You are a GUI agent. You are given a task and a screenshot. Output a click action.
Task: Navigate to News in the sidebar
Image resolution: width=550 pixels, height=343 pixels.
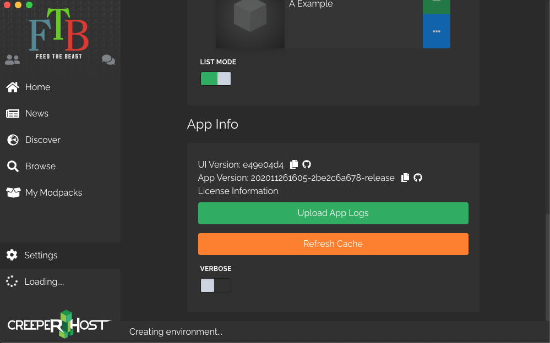13,113
